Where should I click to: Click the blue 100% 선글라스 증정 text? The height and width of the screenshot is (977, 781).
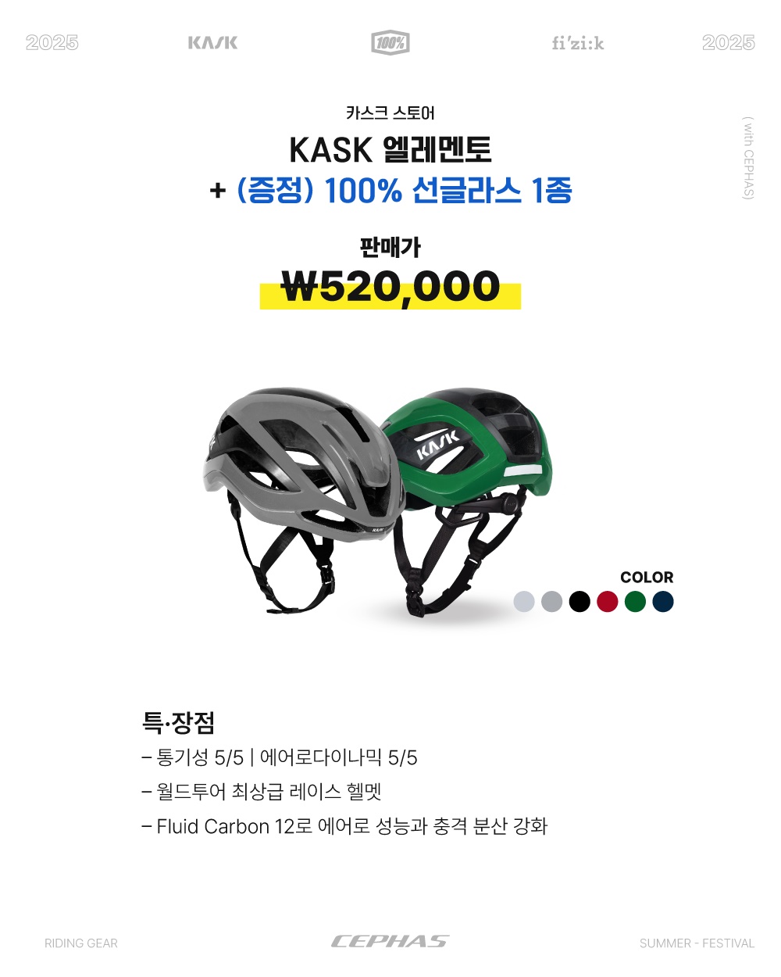(405, 190)
